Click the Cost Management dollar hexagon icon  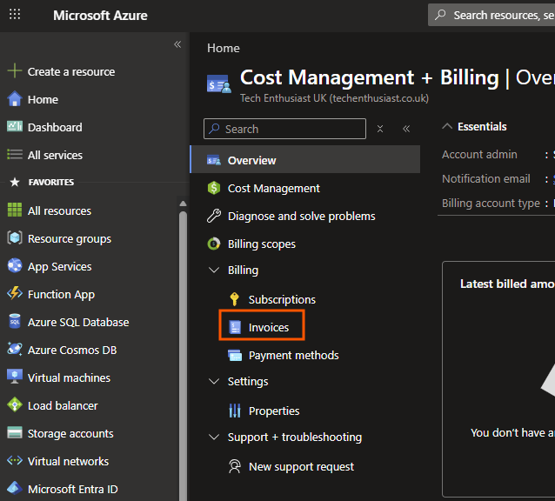pos(214,188)
